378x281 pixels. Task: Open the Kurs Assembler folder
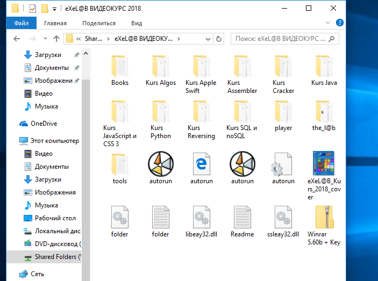point(243,74)
